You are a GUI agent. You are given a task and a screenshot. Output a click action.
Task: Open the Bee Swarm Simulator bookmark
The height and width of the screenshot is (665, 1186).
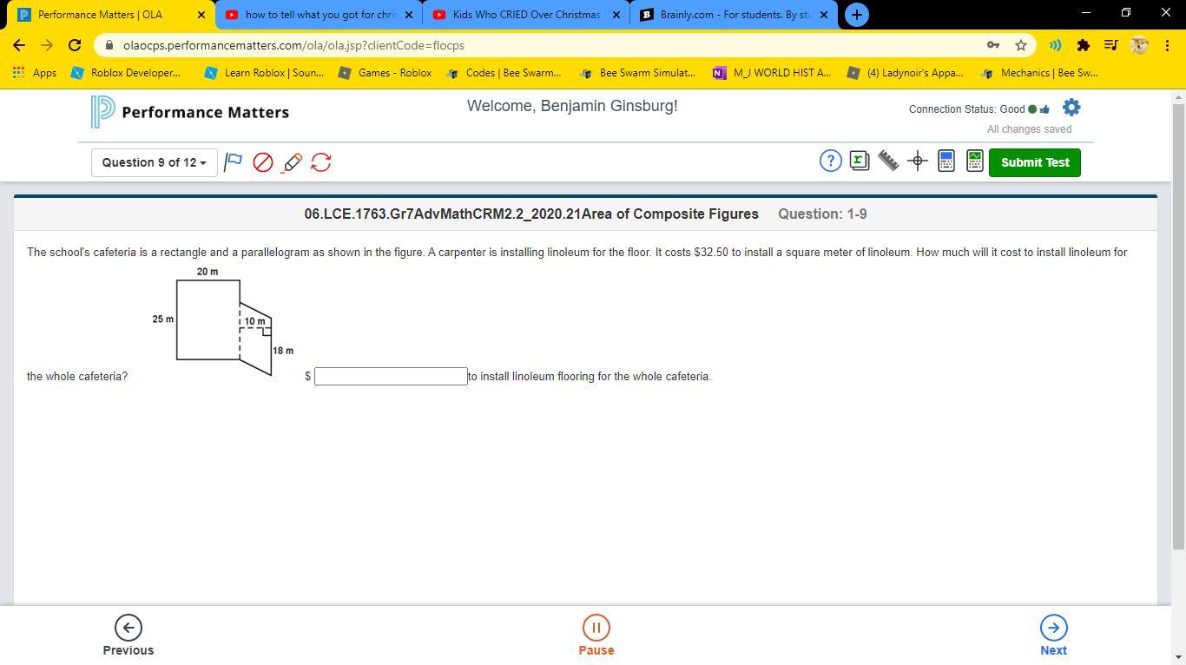637,73
